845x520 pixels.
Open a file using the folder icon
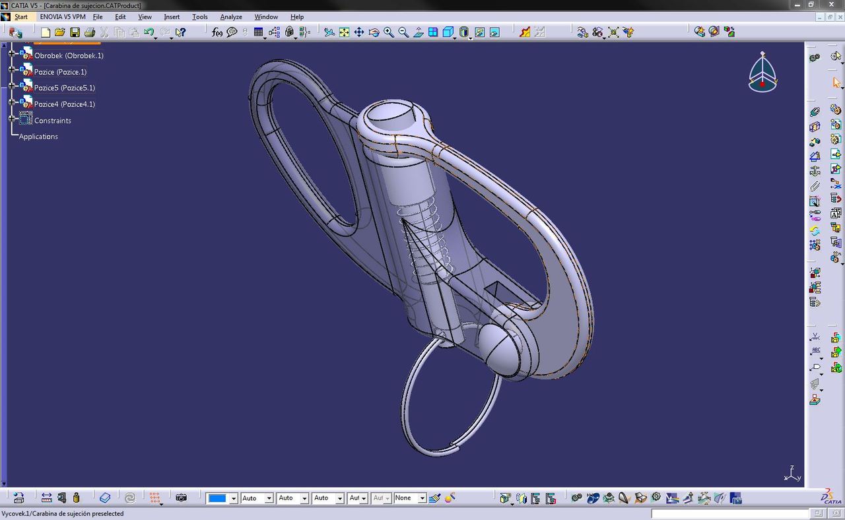point(59,32)
